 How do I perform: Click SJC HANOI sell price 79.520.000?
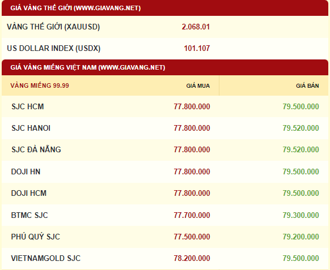pyautogui.click(x=301, y=128)
